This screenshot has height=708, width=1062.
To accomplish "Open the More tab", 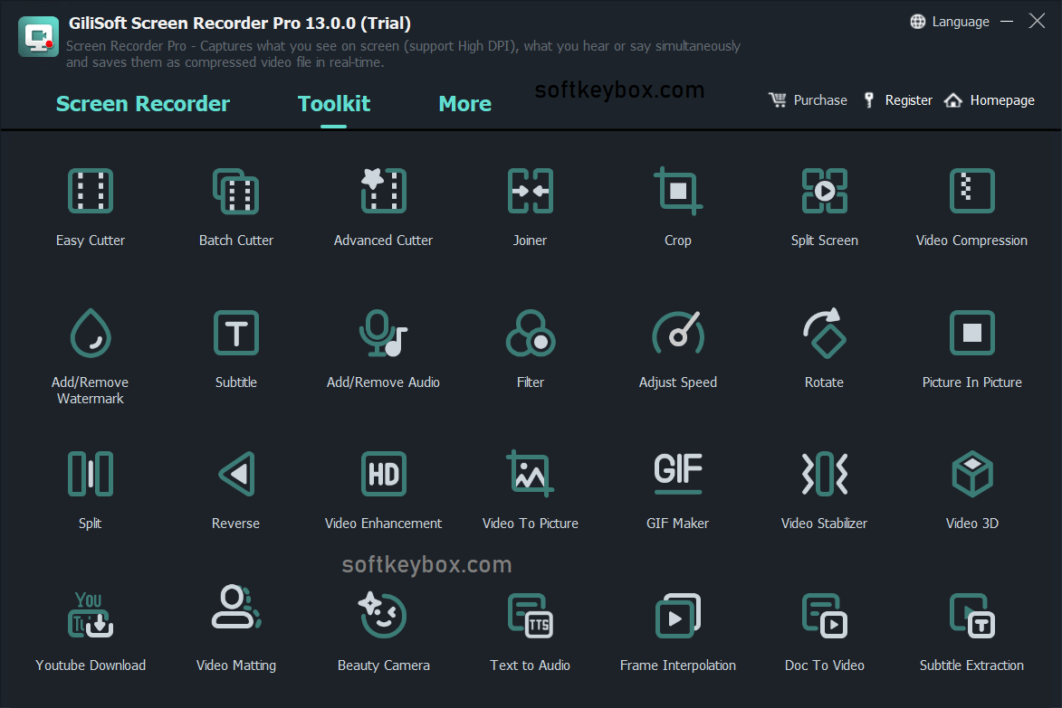I will [x=464, y=103].
